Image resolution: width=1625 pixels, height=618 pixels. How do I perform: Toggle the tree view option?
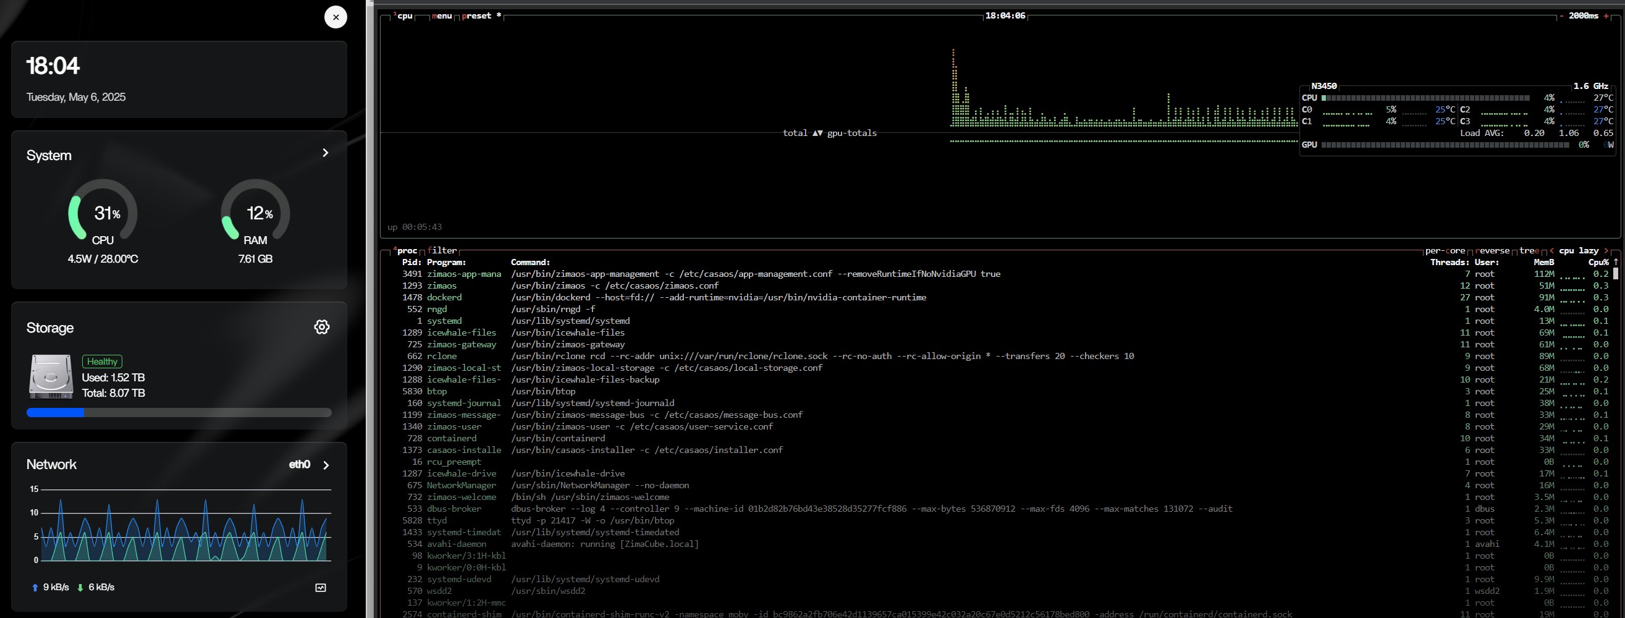1529,251
